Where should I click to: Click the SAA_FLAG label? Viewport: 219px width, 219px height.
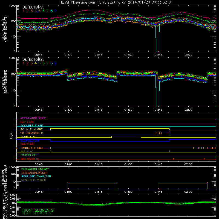(27, 144)
